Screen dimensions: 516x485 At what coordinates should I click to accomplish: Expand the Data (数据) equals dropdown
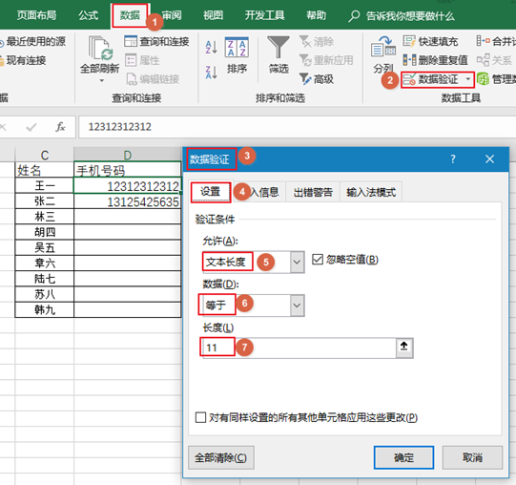click(297, 306)
